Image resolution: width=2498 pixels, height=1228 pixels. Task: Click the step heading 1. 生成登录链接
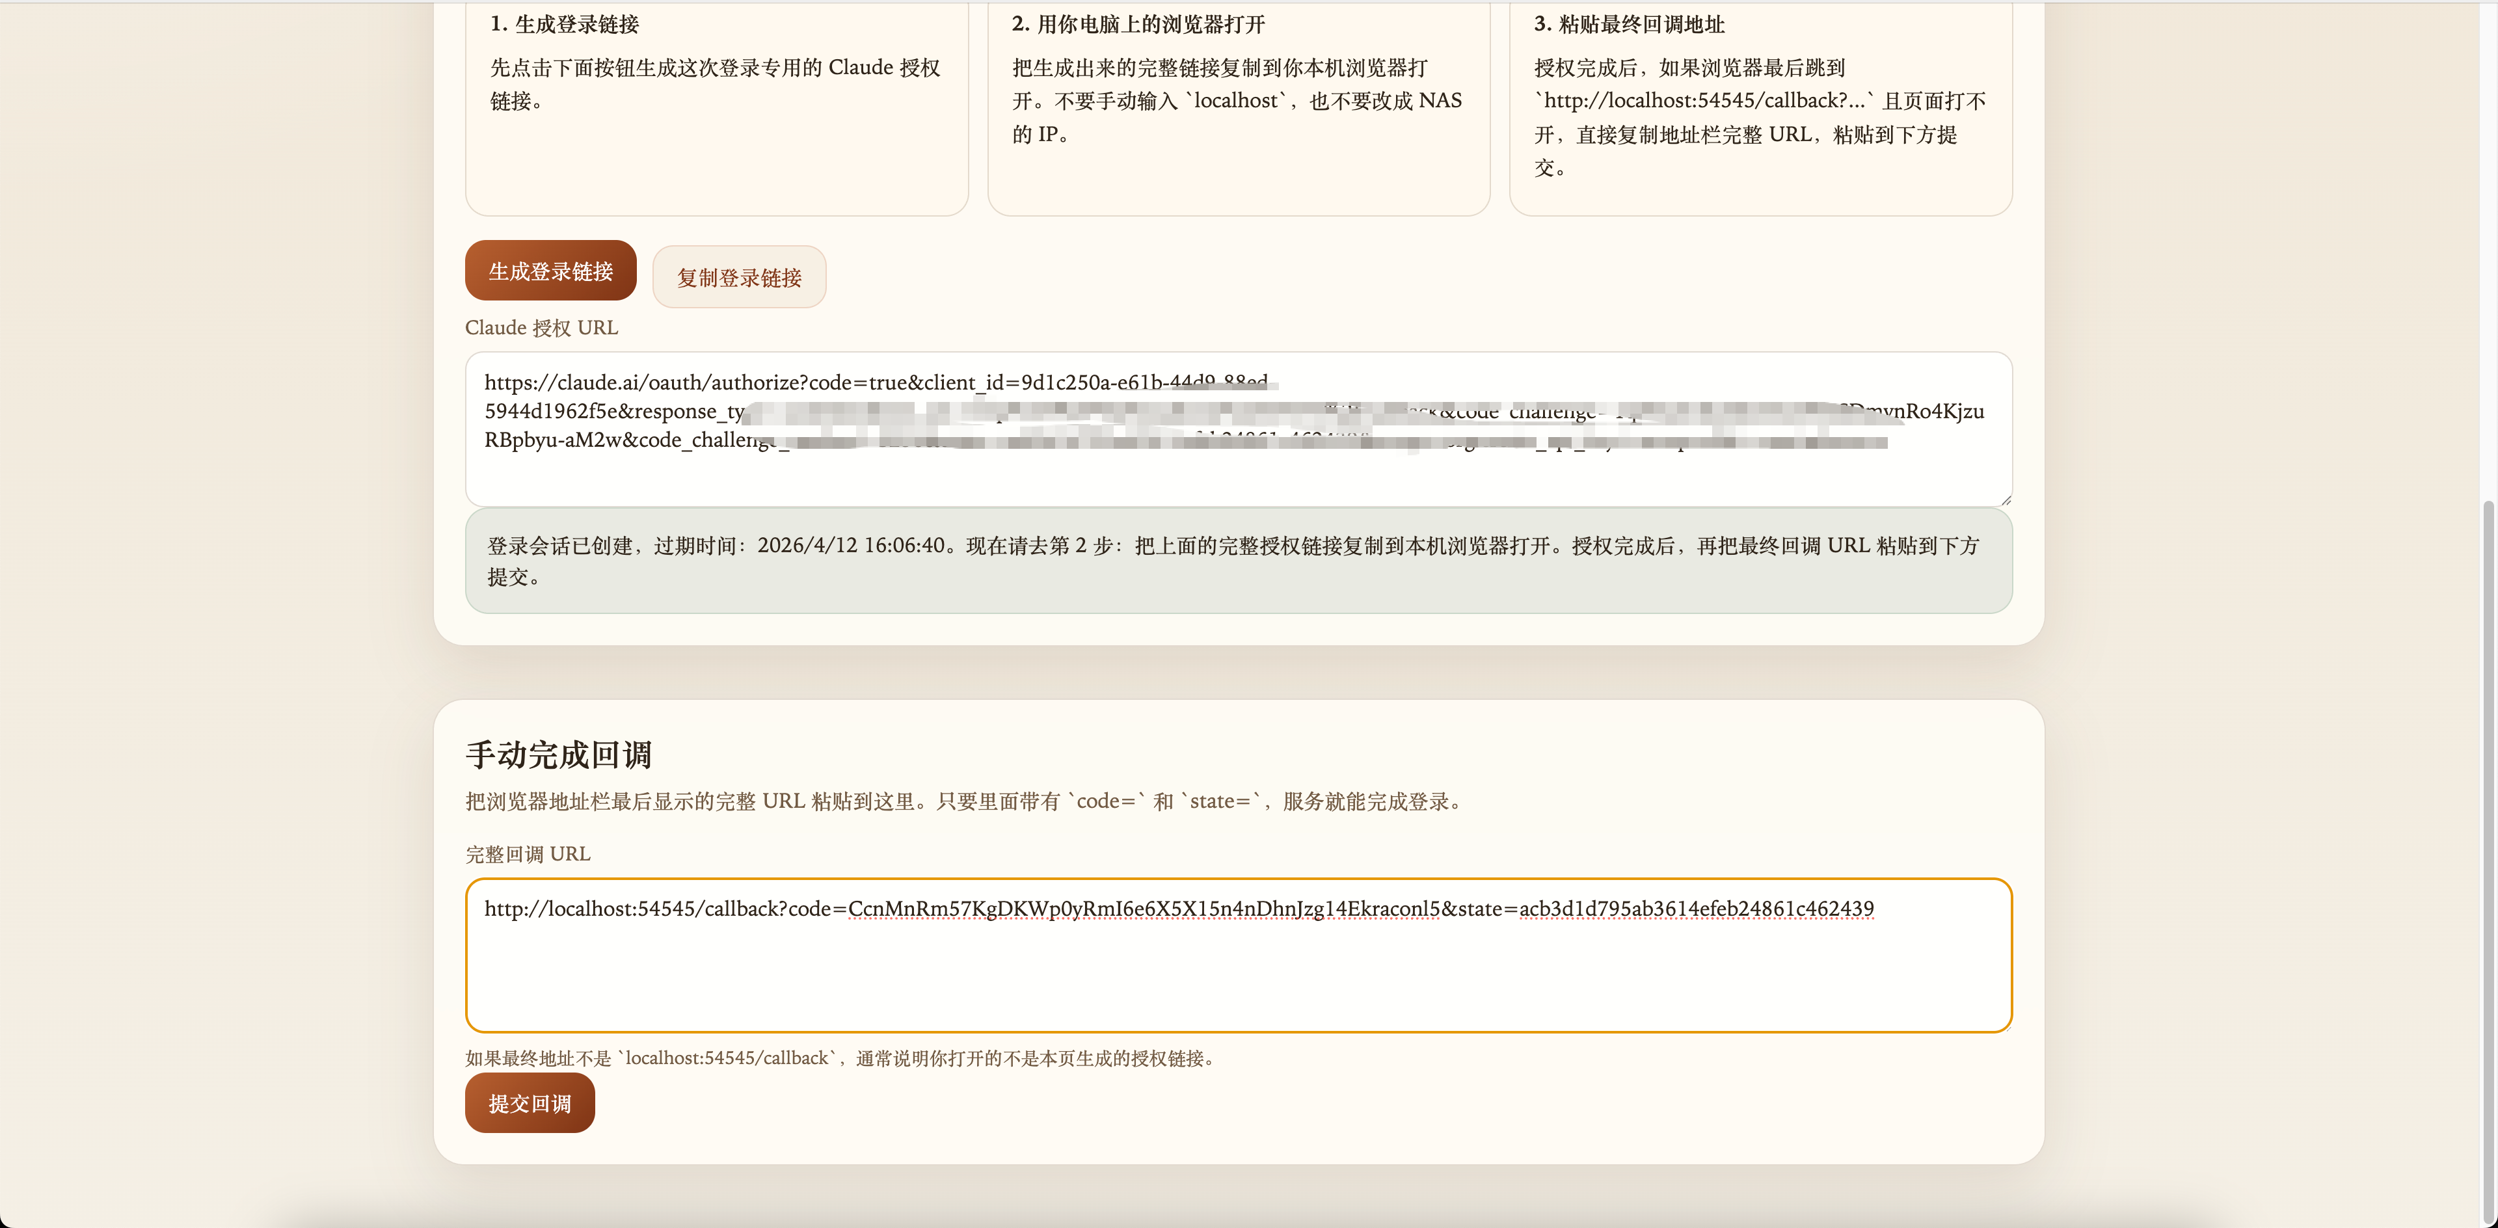coord(565,24)
